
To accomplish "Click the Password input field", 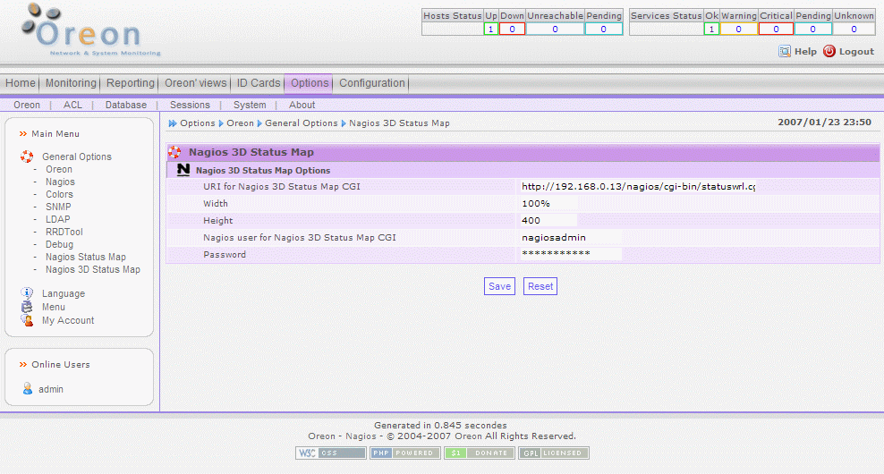I will click(x=571, y=254).
